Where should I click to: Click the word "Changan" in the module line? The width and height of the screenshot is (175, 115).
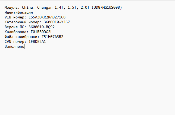[x=44, y=7]
